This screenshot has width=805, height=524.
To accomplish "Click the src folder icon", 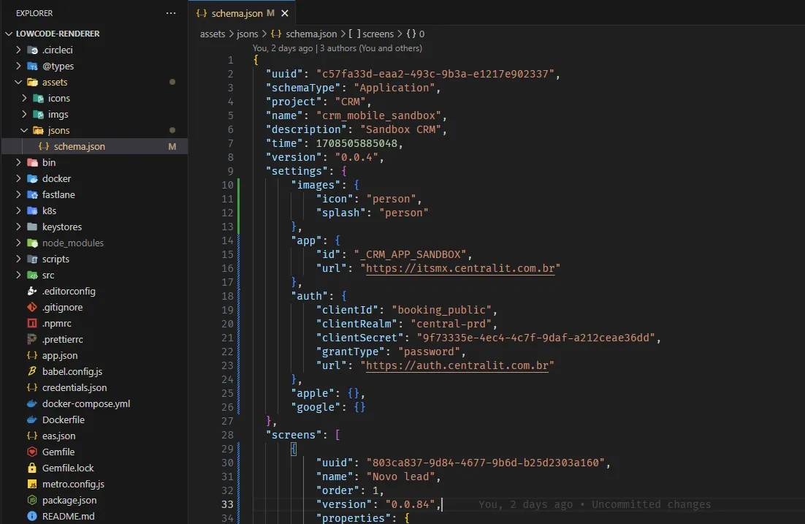I will (32, 275).
